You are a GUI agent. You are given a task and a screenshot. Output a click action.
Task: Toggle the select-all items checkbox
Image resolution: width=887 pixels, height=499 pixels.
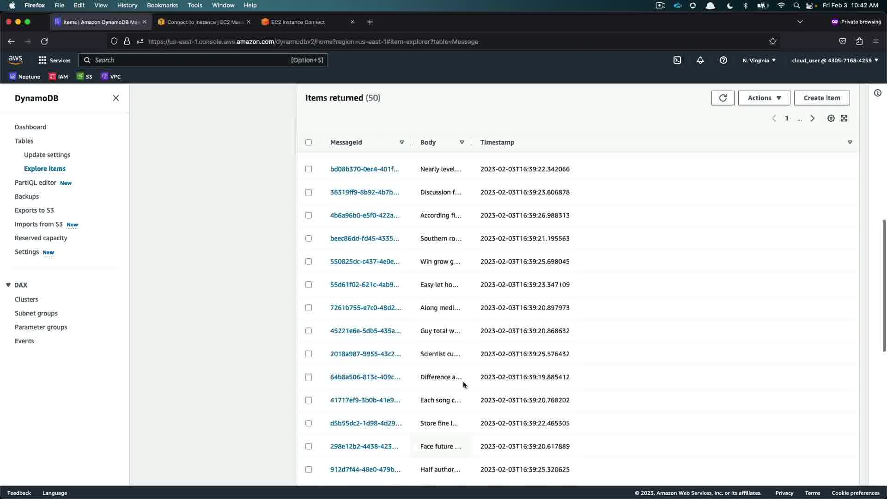(309, 142)
